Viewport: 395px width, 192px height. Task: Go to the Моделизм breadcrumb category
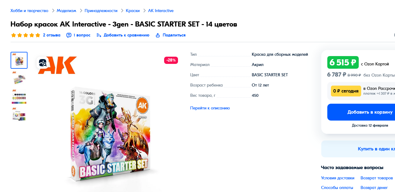pos(66,11)
